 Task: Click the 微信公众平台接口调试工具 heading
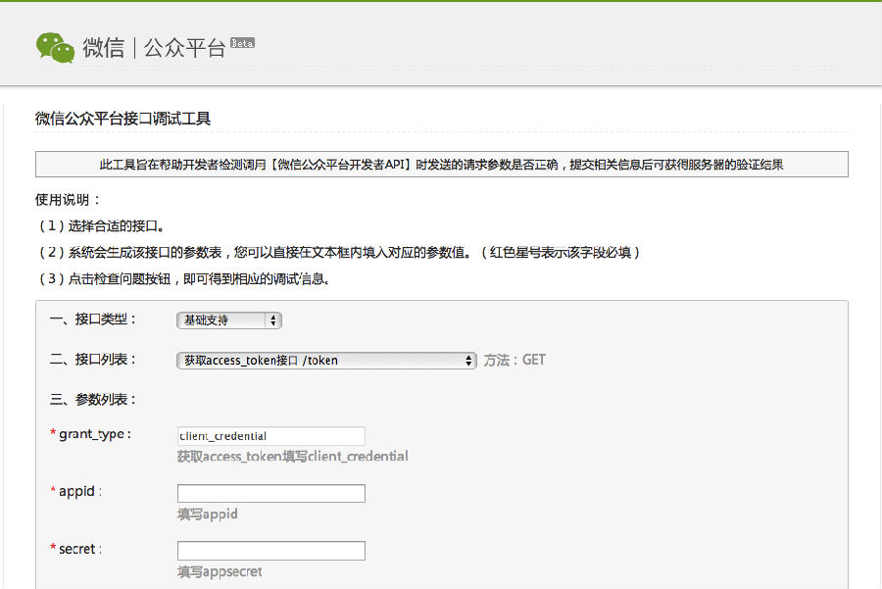[x=122, y=119]
